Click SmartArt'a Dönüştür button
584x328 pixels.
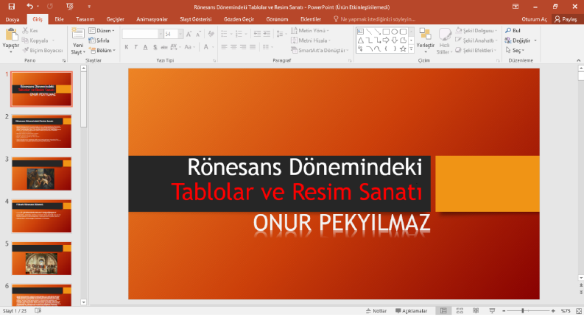320,50
